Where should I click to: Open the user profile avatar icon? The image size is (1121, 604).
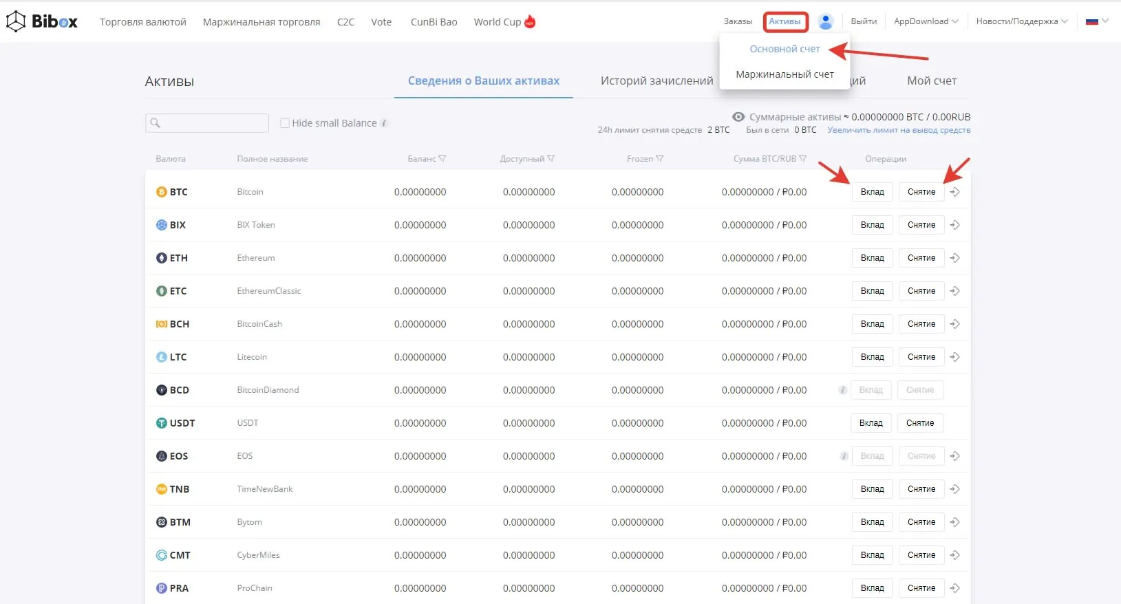pos(825,22)
